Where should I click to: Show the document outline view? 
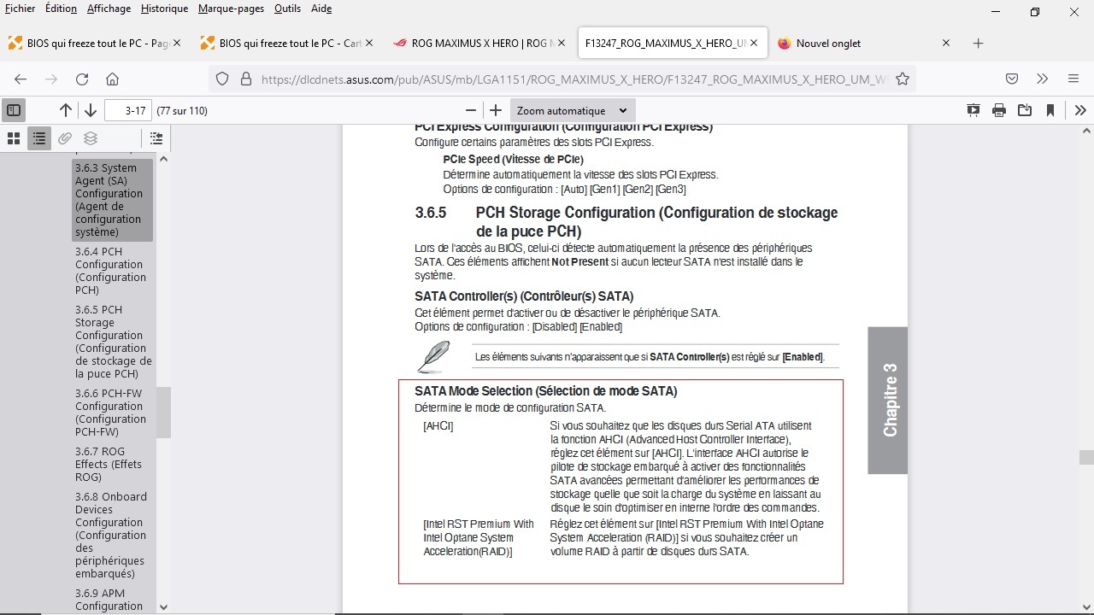(x=39, y=138)
